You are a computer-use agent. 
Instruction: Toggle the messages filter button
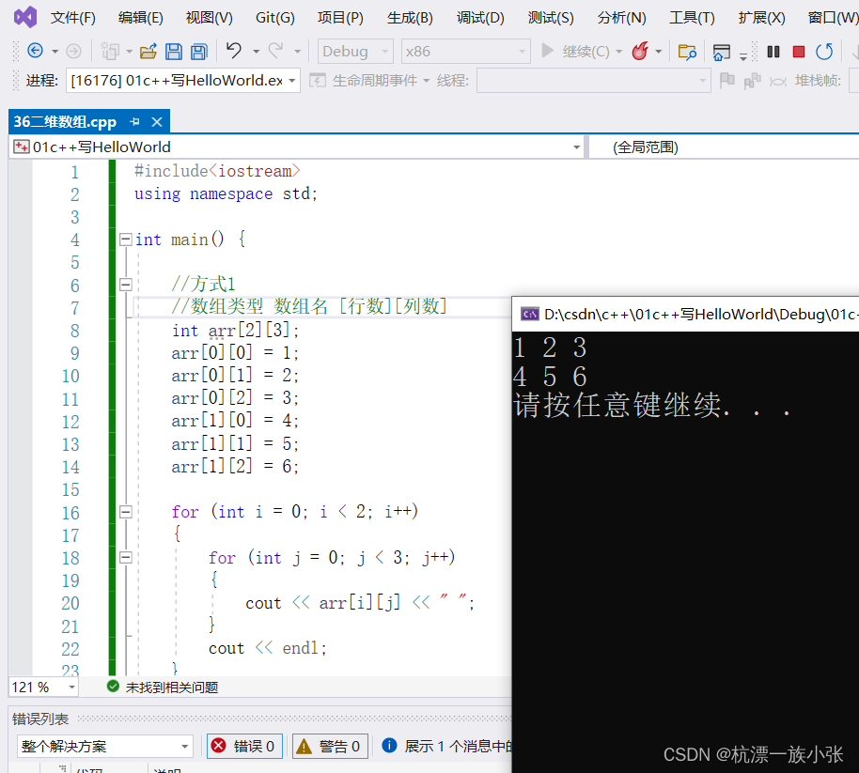click(x=446, y=746)
